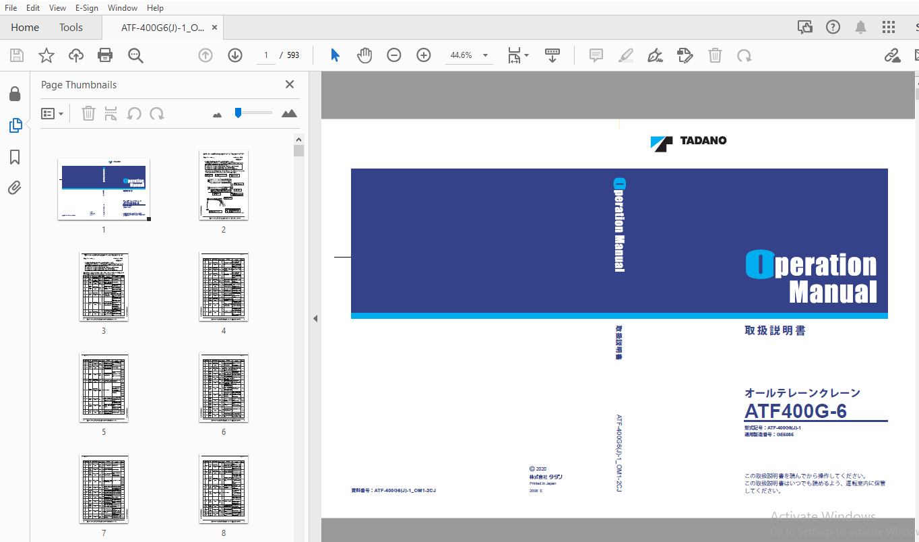The width and height of the screenshot is (919, 542).
Task: Reduce thumbnail size mountain icon
Action: tap(217, 115)
